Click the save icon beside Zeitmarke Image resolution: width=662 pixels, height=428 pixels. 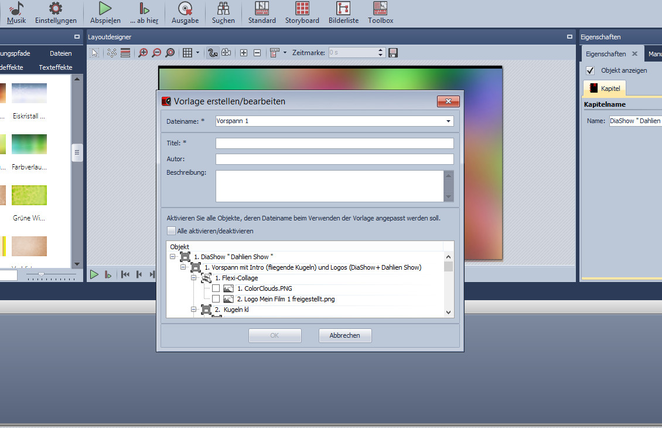pos(393,53)
